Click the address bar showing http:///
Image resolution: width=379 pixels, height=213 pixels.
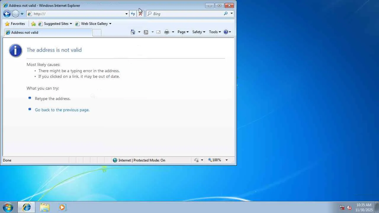(78, 14)
